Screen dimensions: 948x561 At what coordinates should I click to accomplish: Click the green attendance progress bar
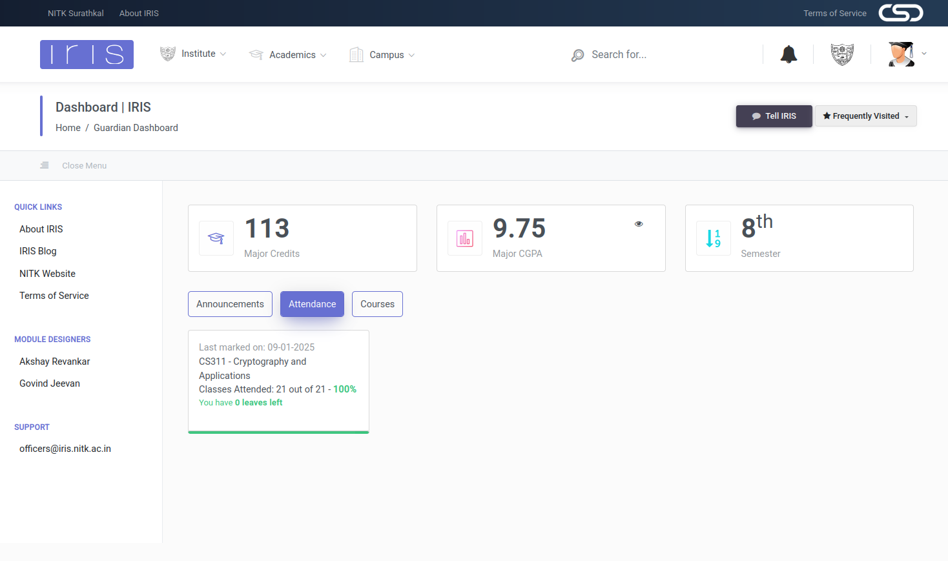pos(278,433)
